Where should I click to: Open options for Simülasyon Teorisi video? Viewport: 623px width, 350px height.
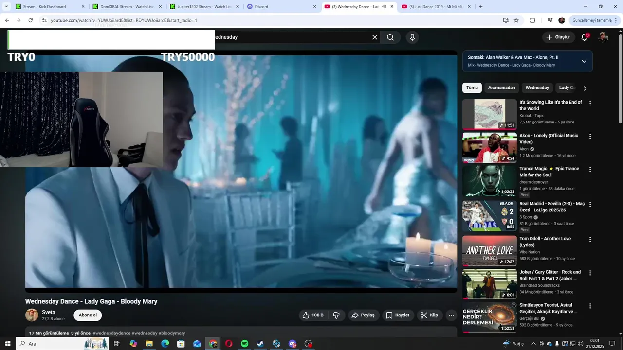(x=590, y=306)
